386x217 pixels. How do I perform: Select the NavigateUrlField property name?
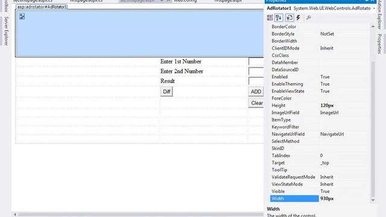pos(288,134)
